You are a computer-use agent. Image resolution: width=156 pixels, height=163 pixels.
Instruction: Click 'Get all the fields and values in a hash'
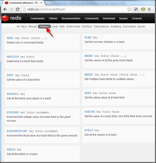tap(29, 98)
